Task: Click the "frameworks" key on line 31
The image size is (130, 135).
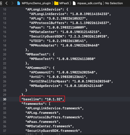Action: coord(33,104)
